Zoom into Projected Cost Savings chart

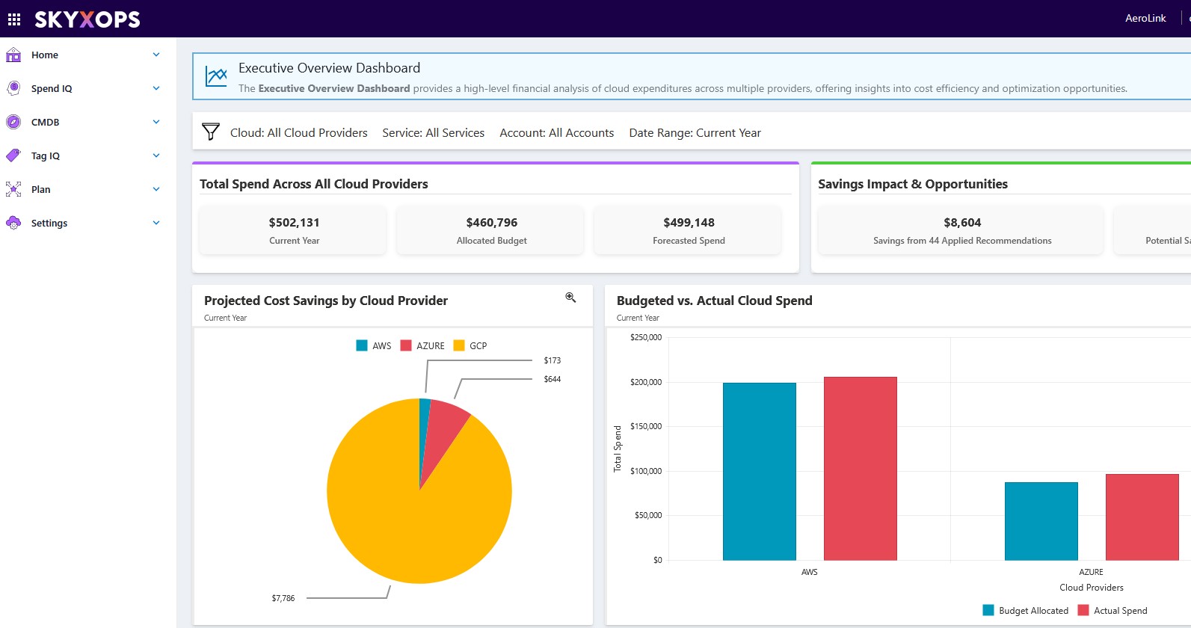[x=570, y=298]
